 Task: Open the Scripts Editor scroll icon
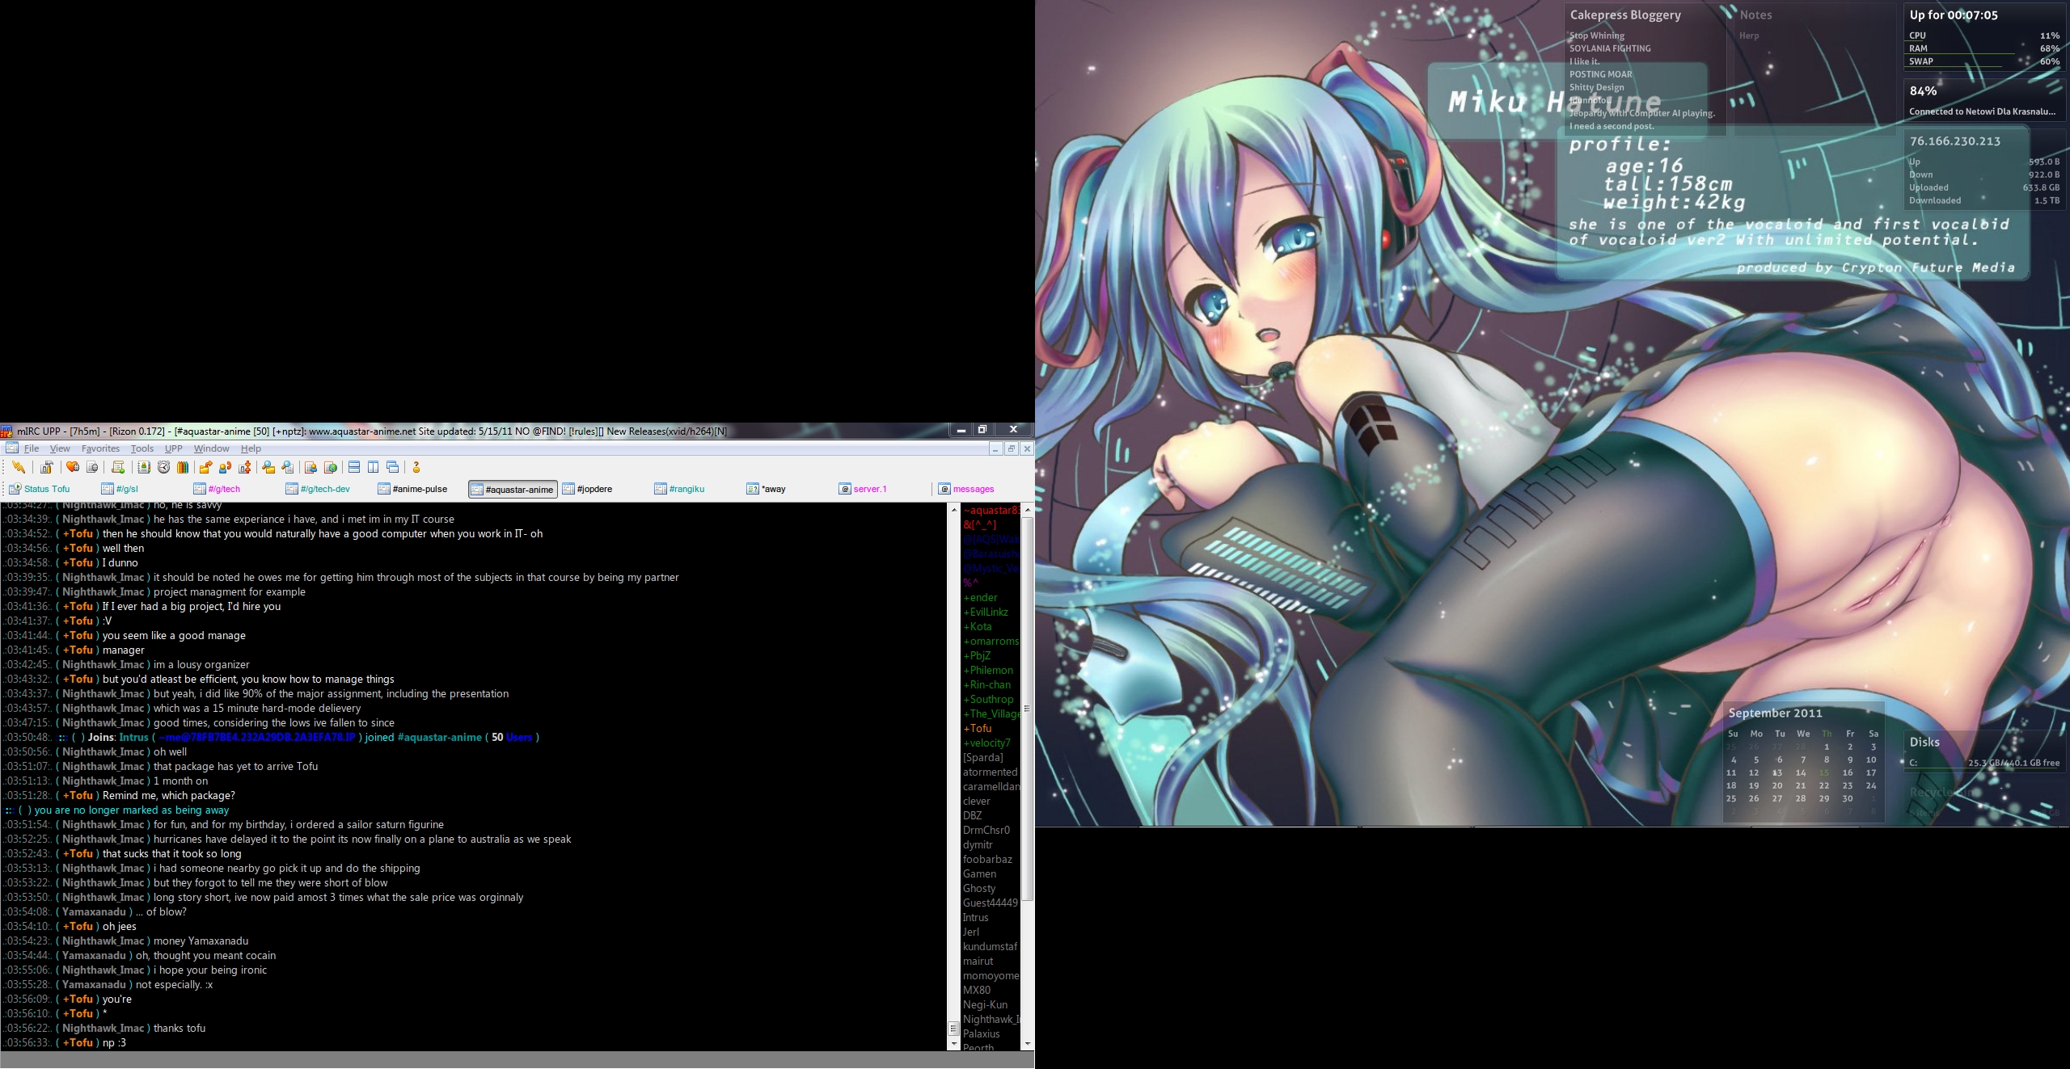pyautogui.click(x=118, y=467)
